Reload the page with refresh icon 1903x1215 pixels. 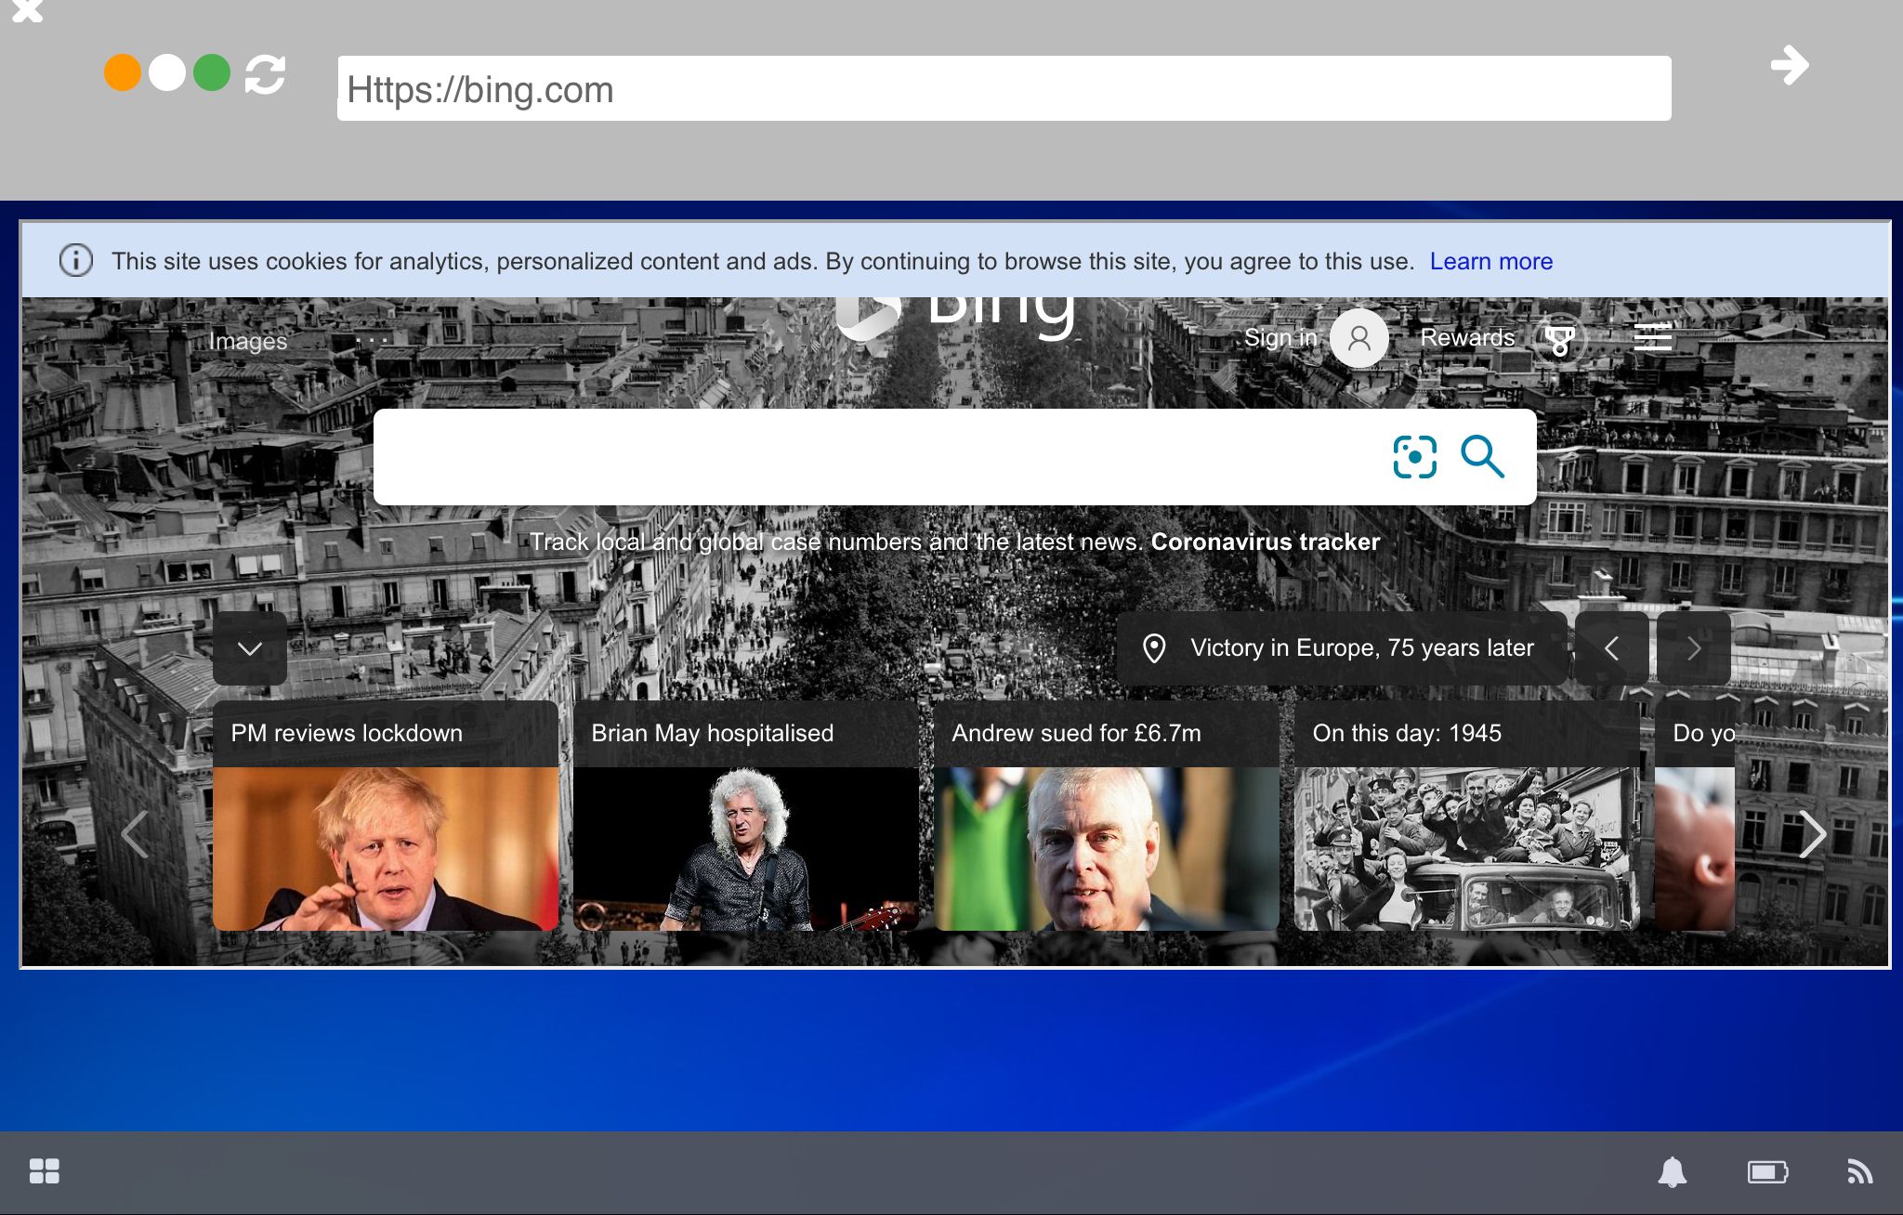tap(265, 74)
